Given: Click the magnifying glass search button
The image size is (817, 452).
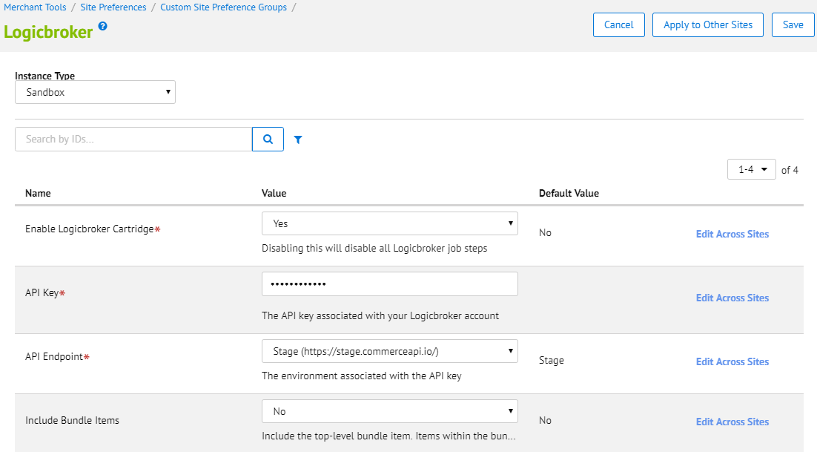Looking at the screenshot, I should (x=268, y=139).
